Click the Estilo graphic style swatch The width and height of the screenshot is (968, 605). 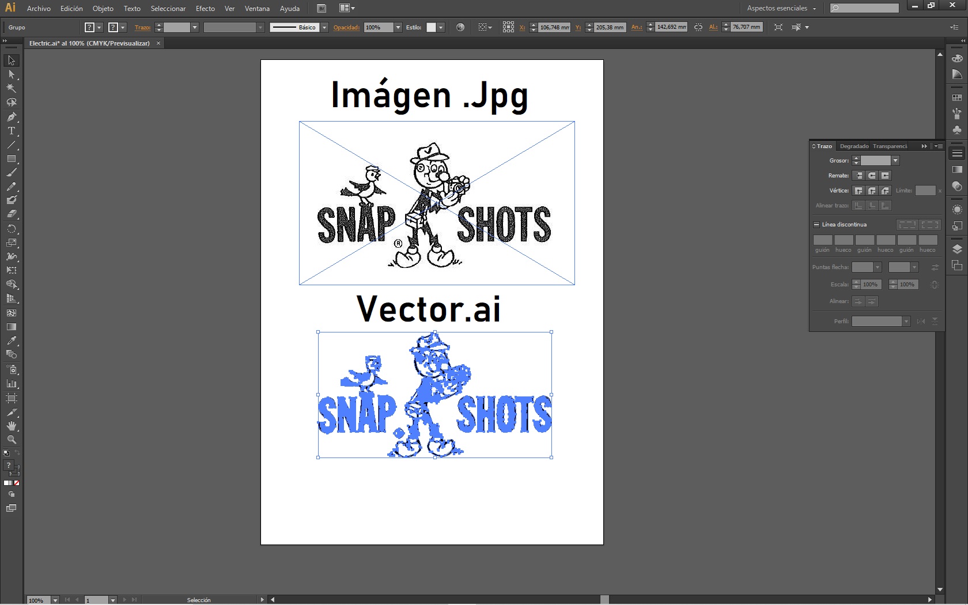point(431,28)
